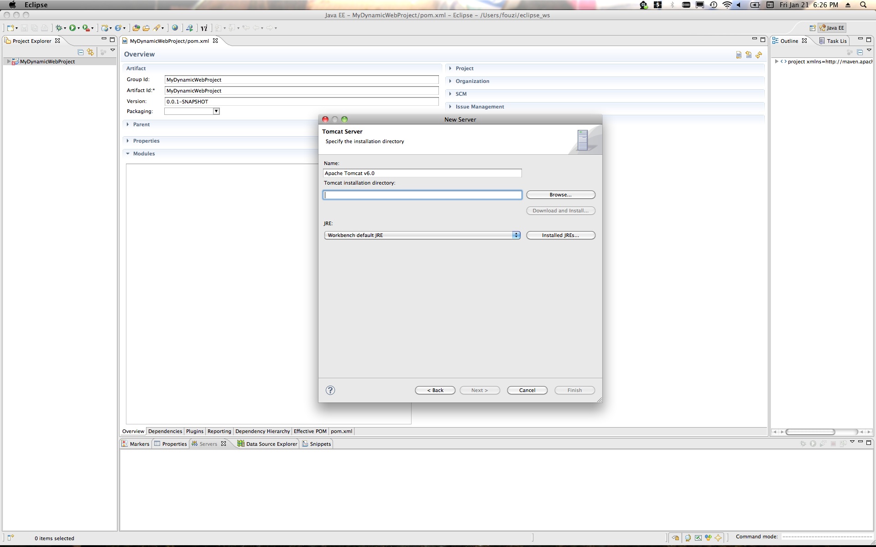876x547 pixels.
Task: Click the Web Services launch icon
Action: 189,28
